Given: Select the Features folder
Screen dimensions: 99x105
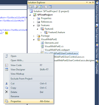Looking at the screenshot, I should 45,25.
